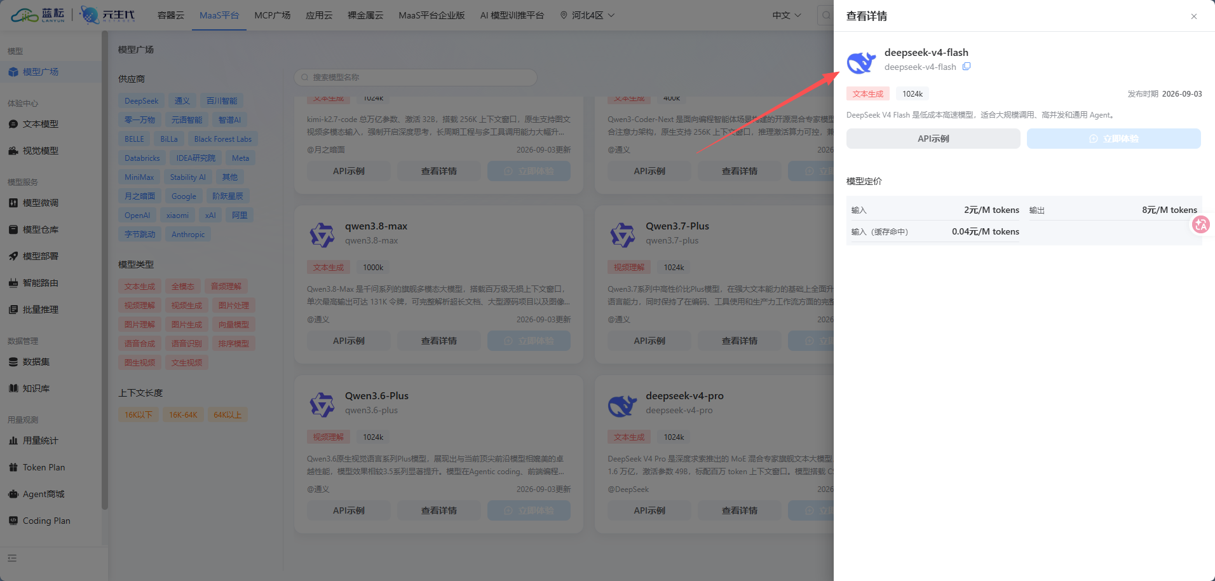Switch to the 裸金属云 tab
The height and width of the screenshot is (581, 1215).
tap(365, 15)
